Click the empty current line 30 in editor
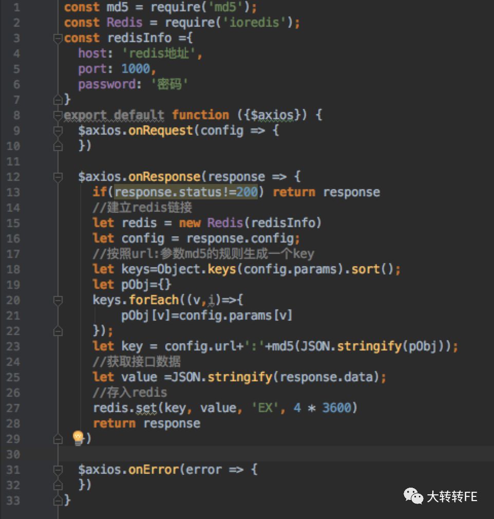This screenshot has height=519, width=494. (x=276, y=454)
